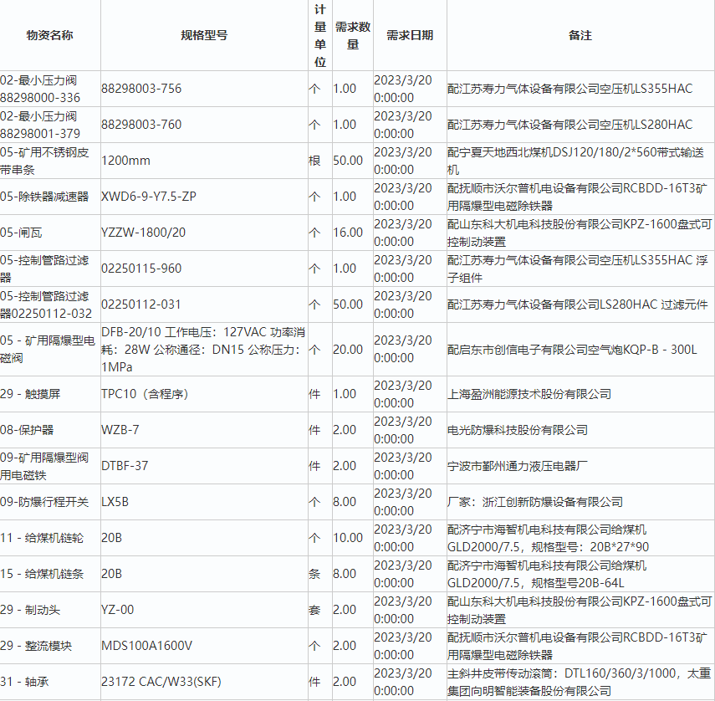Image resolution: width=715 pixels, height=701 pixels.
Task: Click spec DTBF-37
Action: [204, 466]
